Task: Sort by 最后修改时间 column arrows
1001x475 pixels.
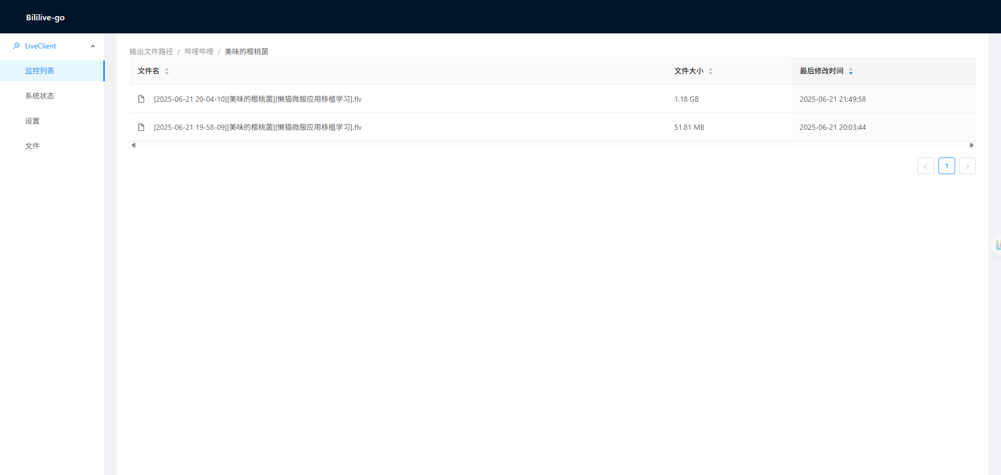Action: [851, 71]
